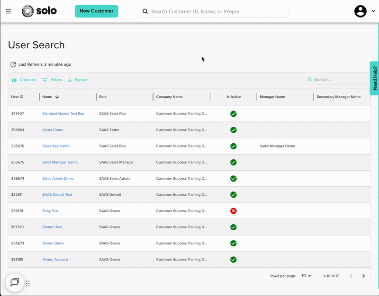The height and width of the screenshot is (296, 379).
Task: Open the Filters panel
Action: pyautogui.click(x=52, y=80)
